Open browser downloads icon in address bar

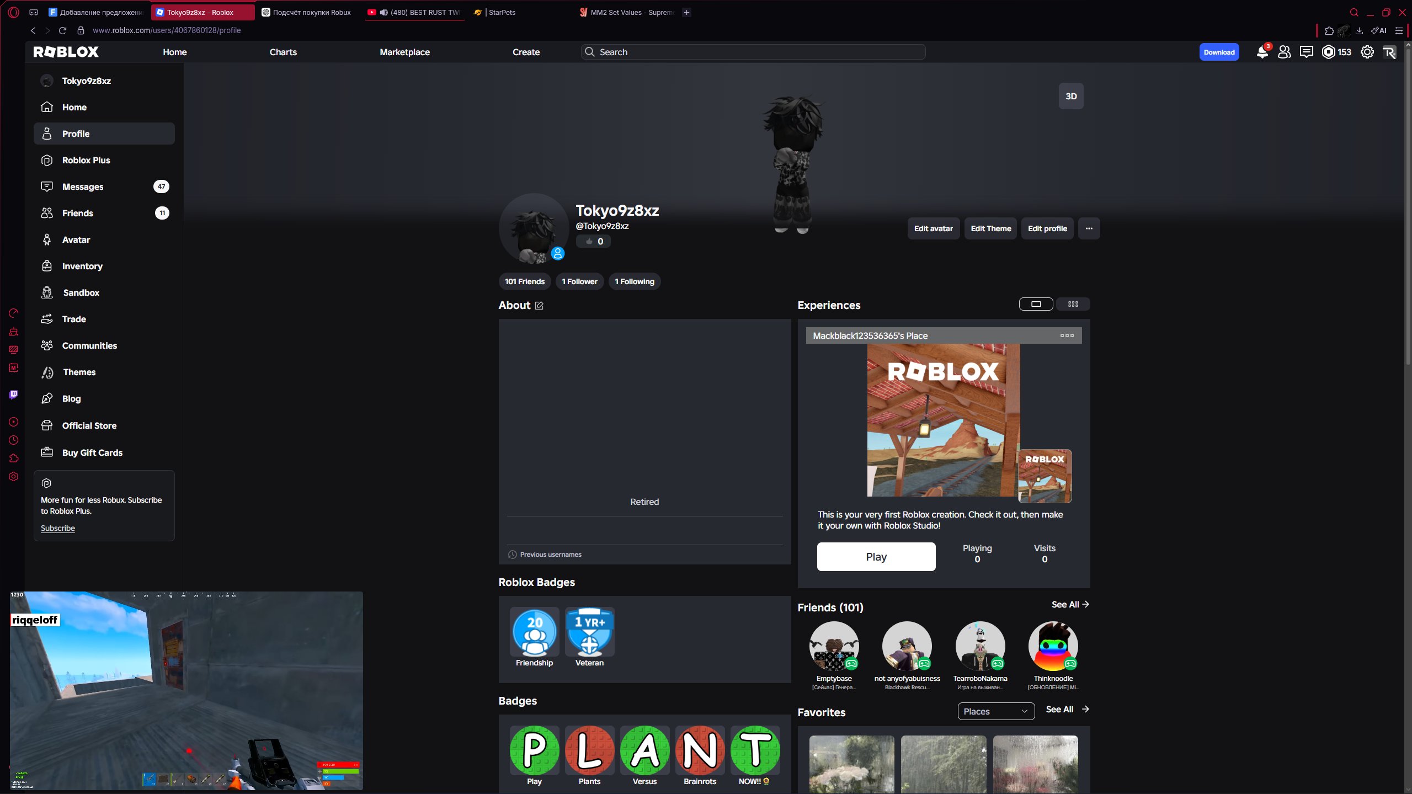pos(1359,30)
